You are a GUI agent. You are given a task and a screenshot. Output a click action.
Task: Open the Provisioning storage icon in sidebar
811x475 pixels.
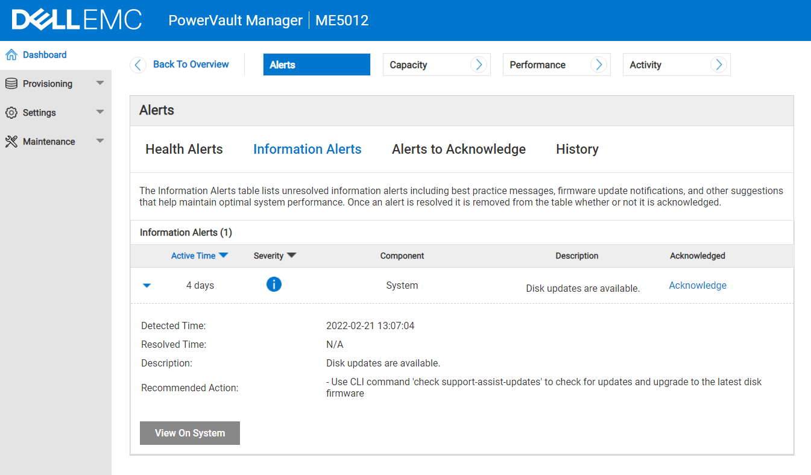coord(10,83)
